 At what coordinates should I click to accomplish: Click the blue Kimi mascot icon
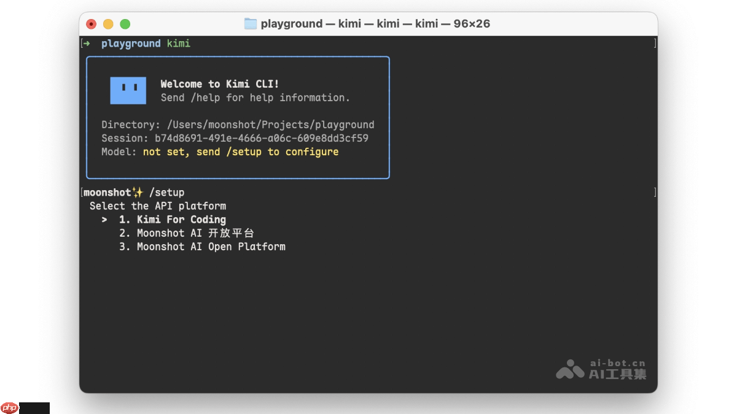[x=128, y=90]
